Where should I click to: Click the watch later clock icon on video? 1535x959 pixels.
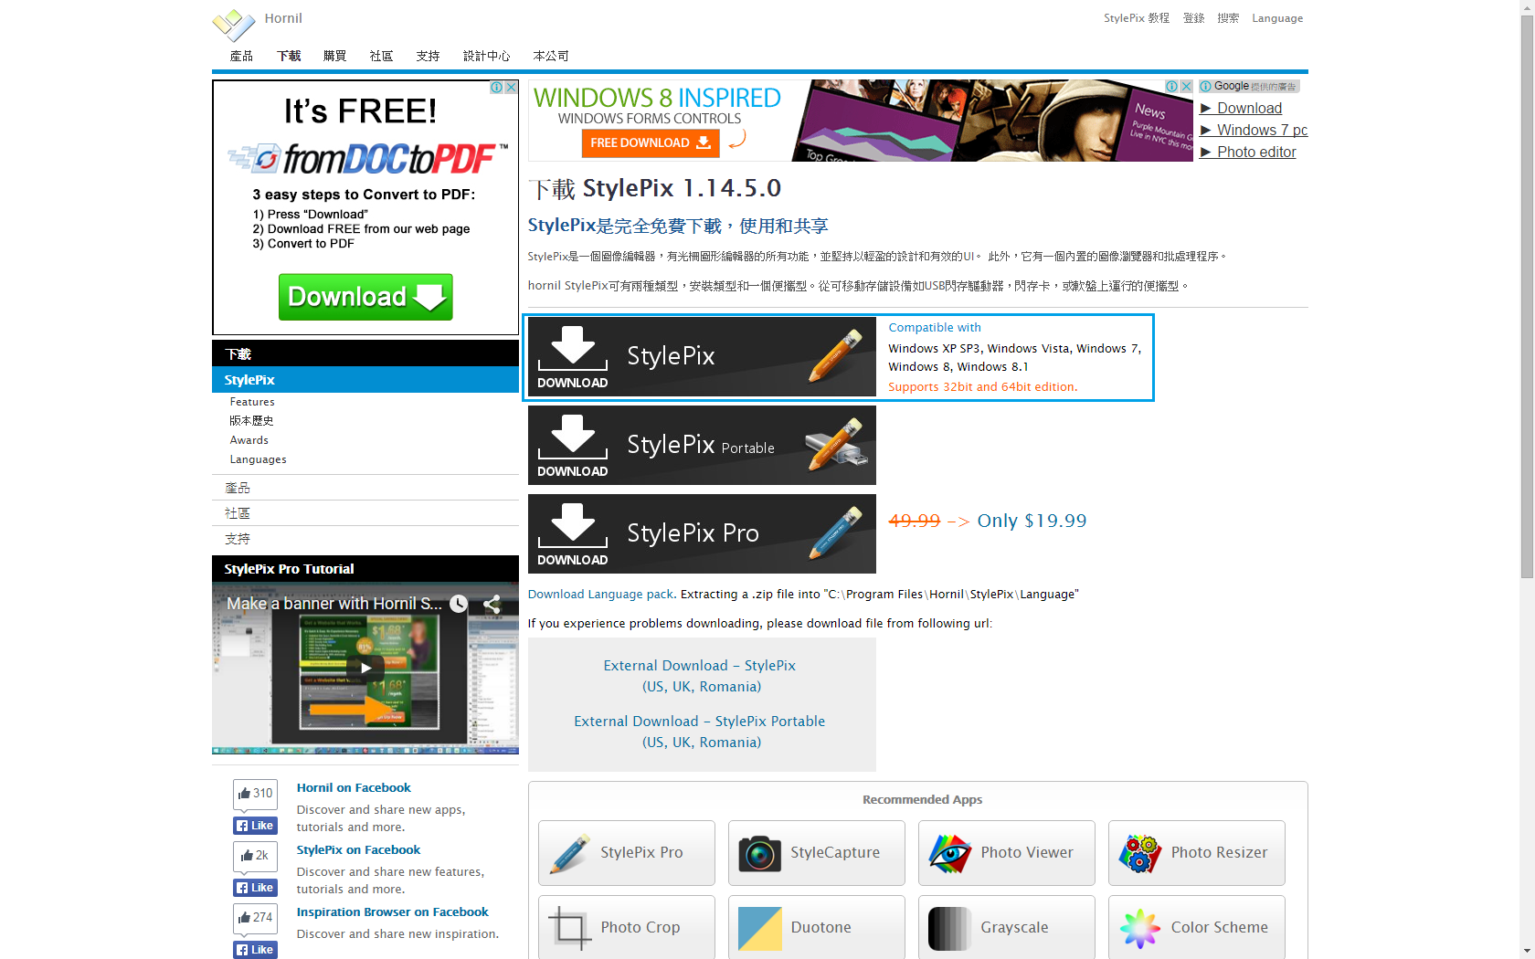459,604
